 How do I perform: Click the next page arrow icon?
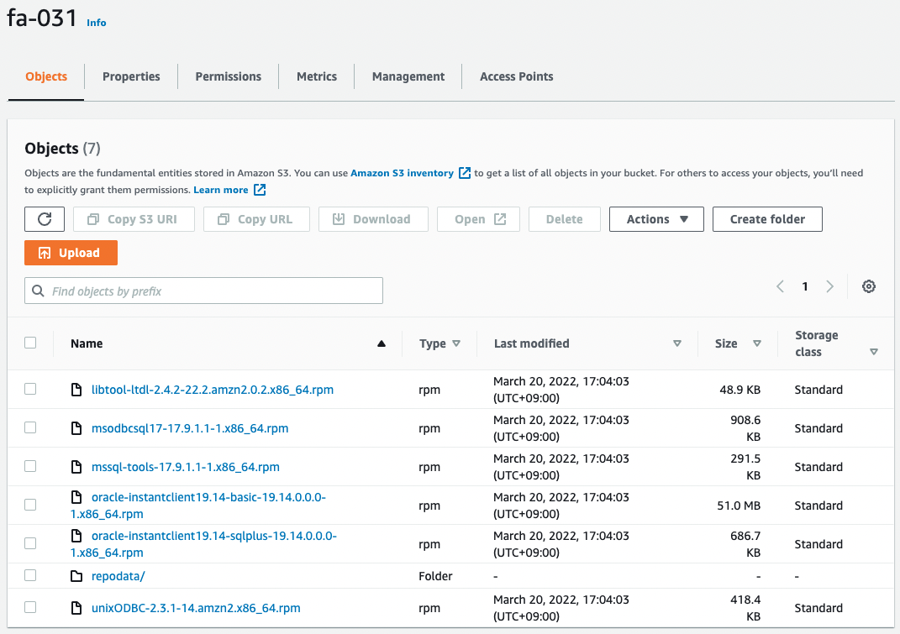[x=829, y=286]
